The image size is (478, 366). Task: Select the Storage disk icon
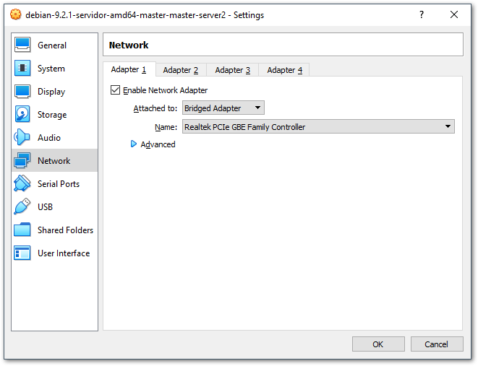[23, 115]
